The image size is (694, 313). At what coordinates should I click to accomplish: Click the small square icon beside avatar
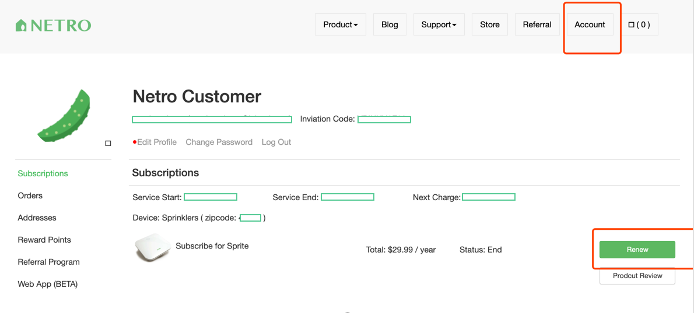tap(108, 143)
